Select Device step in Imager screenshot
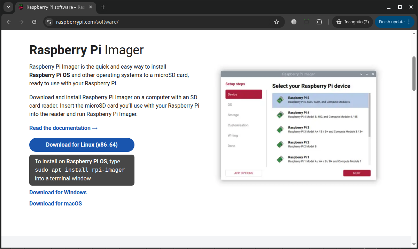Image resolution: width=418 pixels, height=249 pixels. pos(243,94)
